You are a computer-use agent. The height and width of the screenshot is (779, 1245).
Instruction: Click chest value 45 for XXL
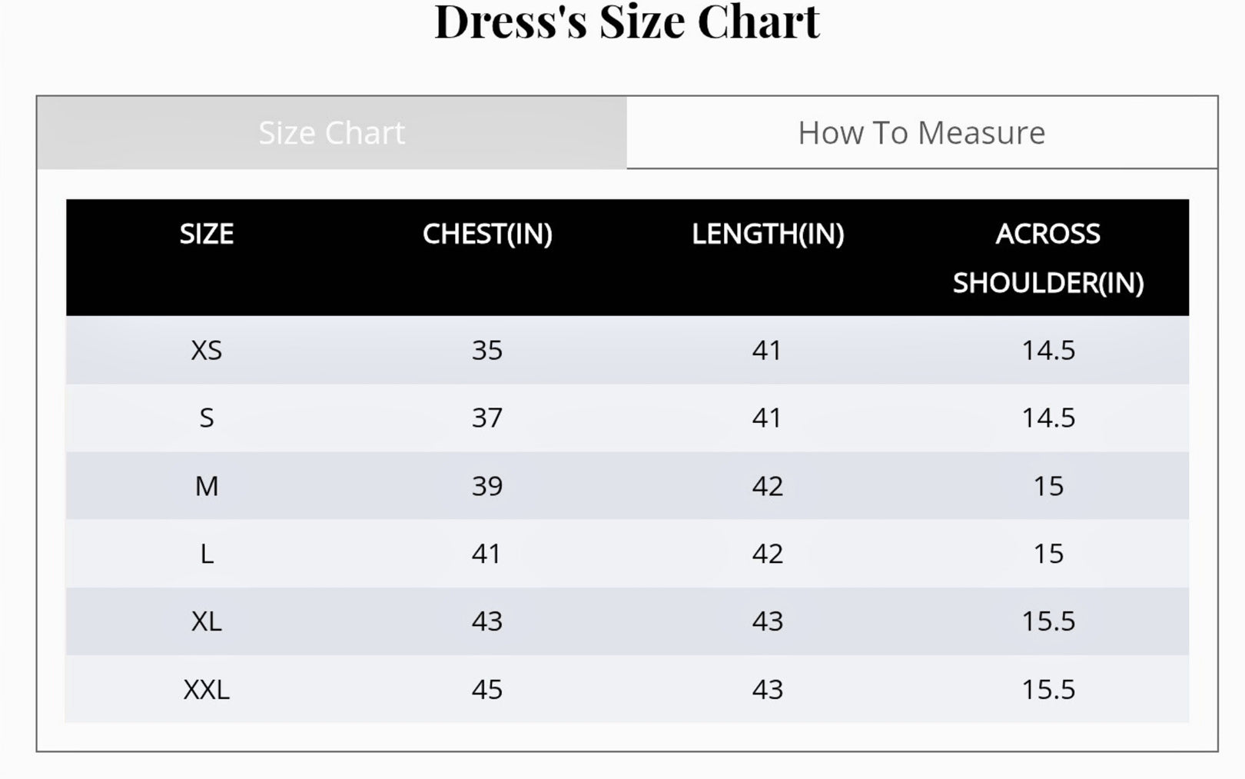pos(487,690)
